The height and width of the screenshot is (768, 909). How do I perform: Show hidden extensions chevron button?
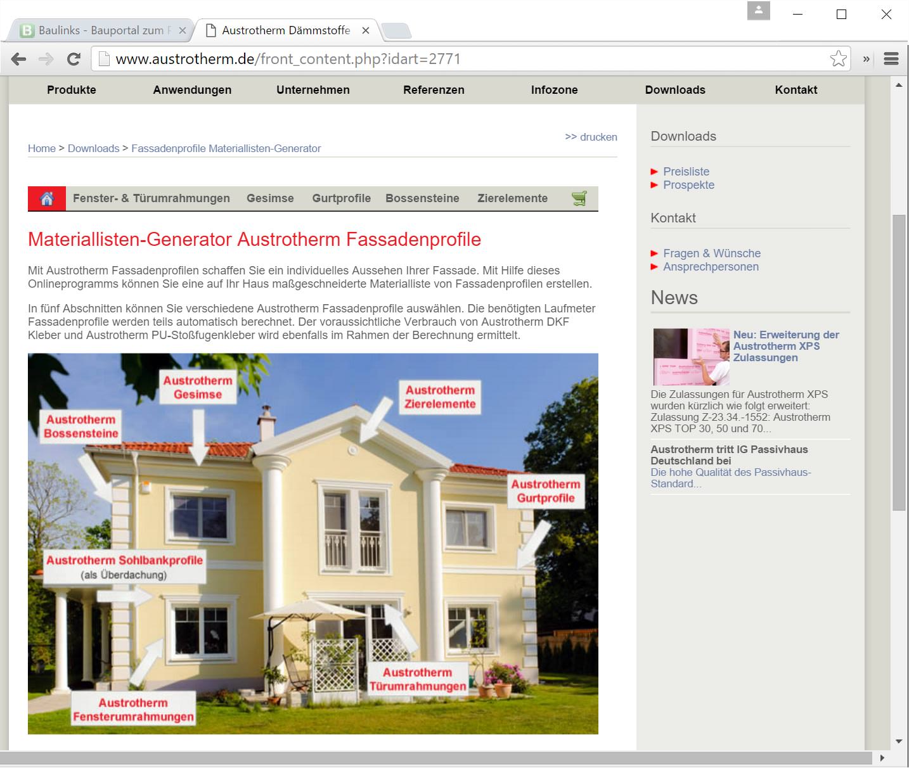pos(866,59)
